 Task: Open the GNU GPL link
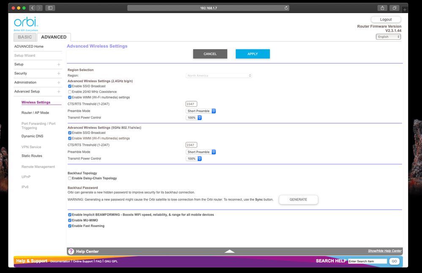tap(111, 262)
